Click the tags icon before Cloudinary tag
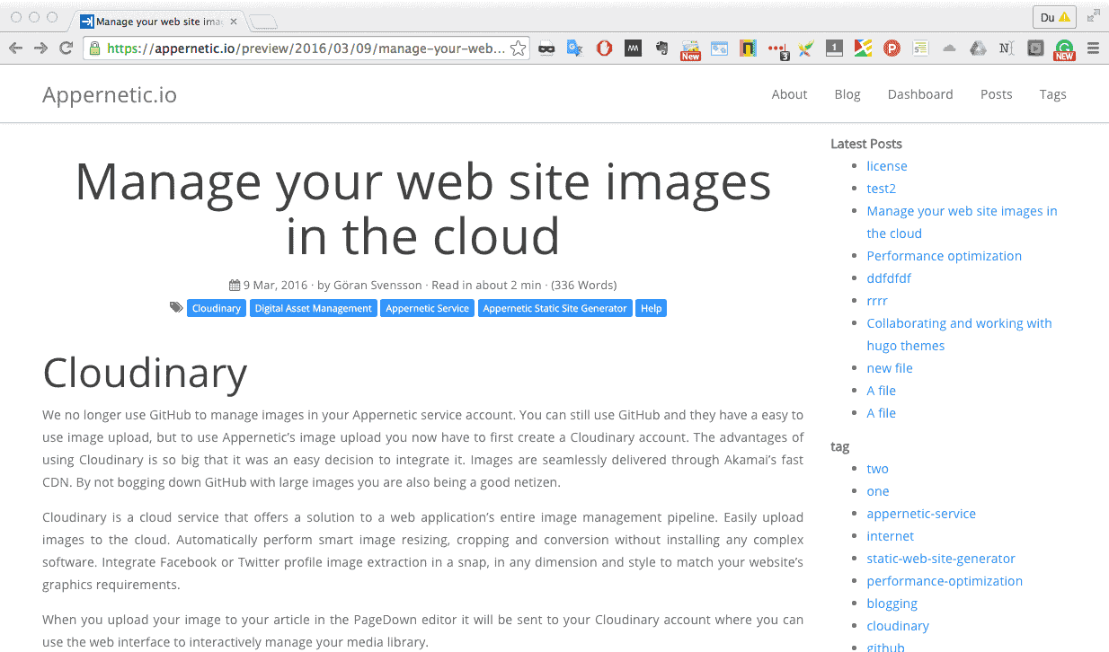 click(x=176, y=307)
